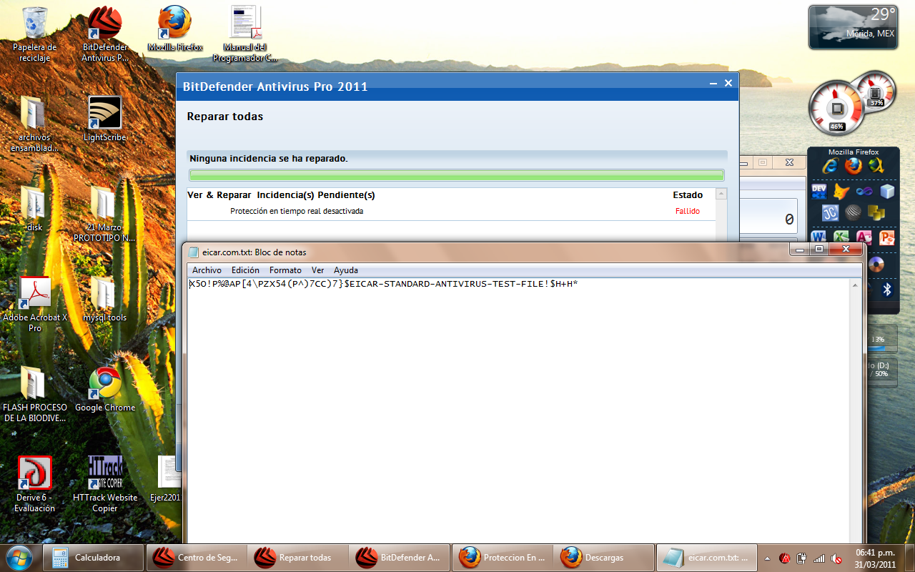Screen dimensions: 915x572
Task: Launch Derive 6 - Evaluación shortcut
Action: click(34, 484)
